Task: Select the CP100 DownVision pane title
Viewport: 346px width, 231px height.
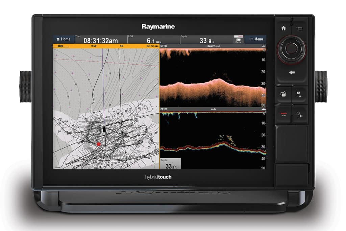Action: pyautogui.click(x=213, y=46)
